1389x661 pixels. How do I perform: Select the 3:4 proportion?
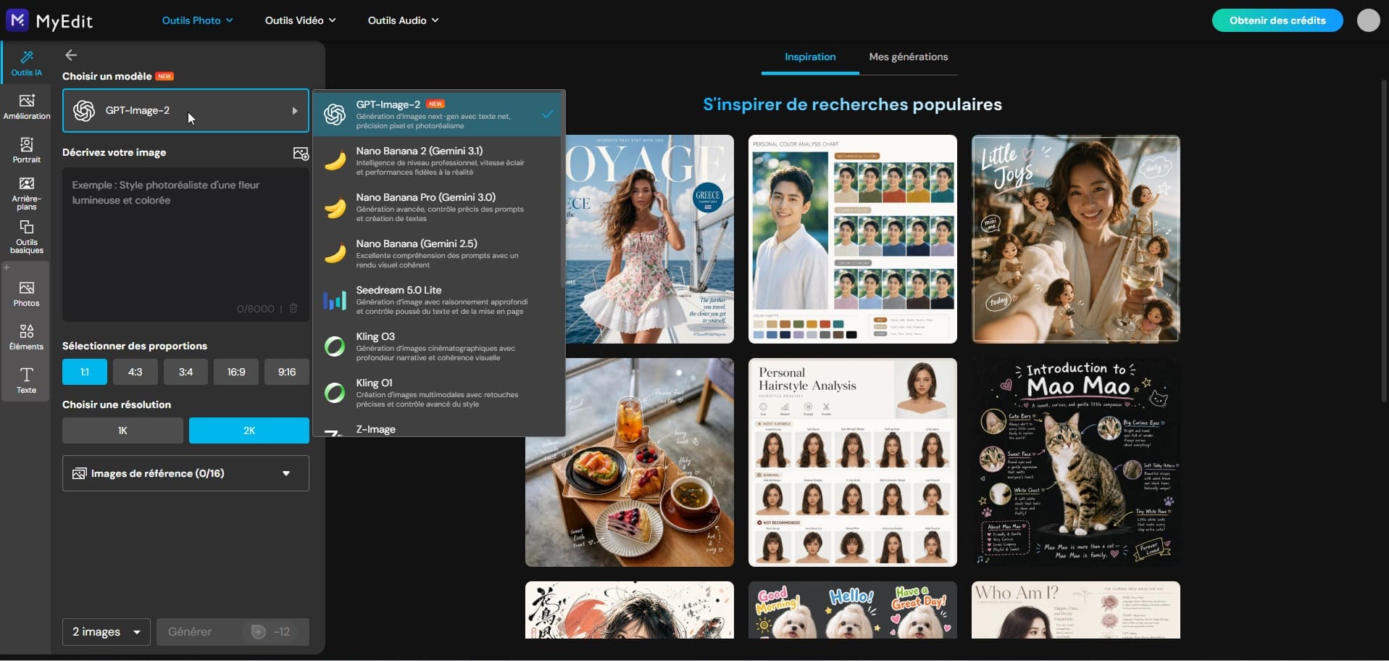point(186,372)
